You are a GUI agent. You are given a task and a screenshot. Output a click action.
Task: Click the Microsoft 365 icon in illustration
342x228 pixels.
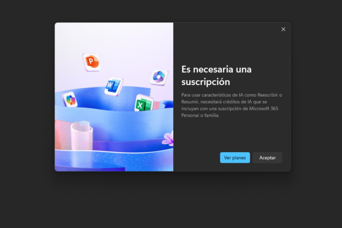[159, 77]
